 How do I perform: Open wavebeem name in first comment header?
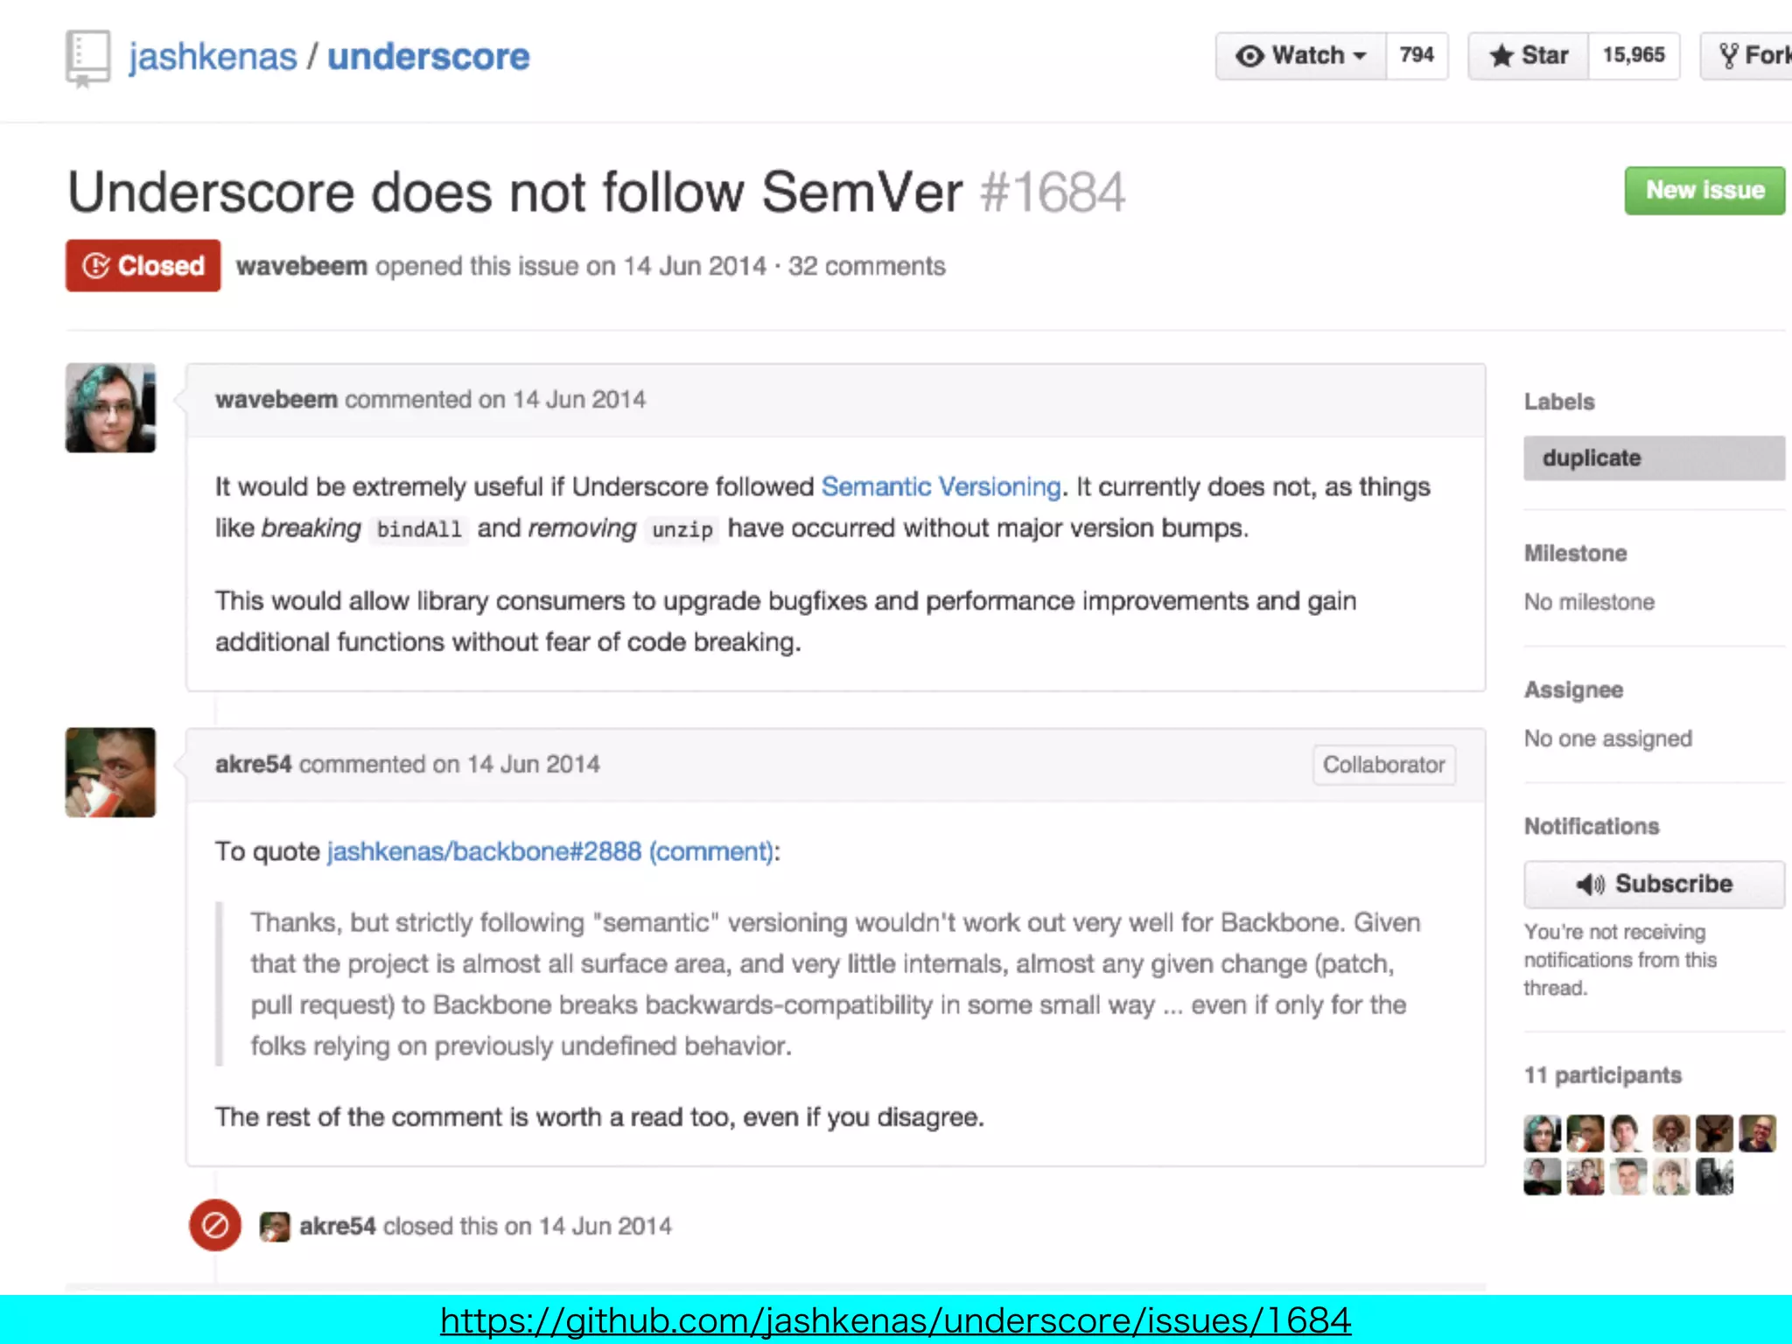tap(276, 400)
